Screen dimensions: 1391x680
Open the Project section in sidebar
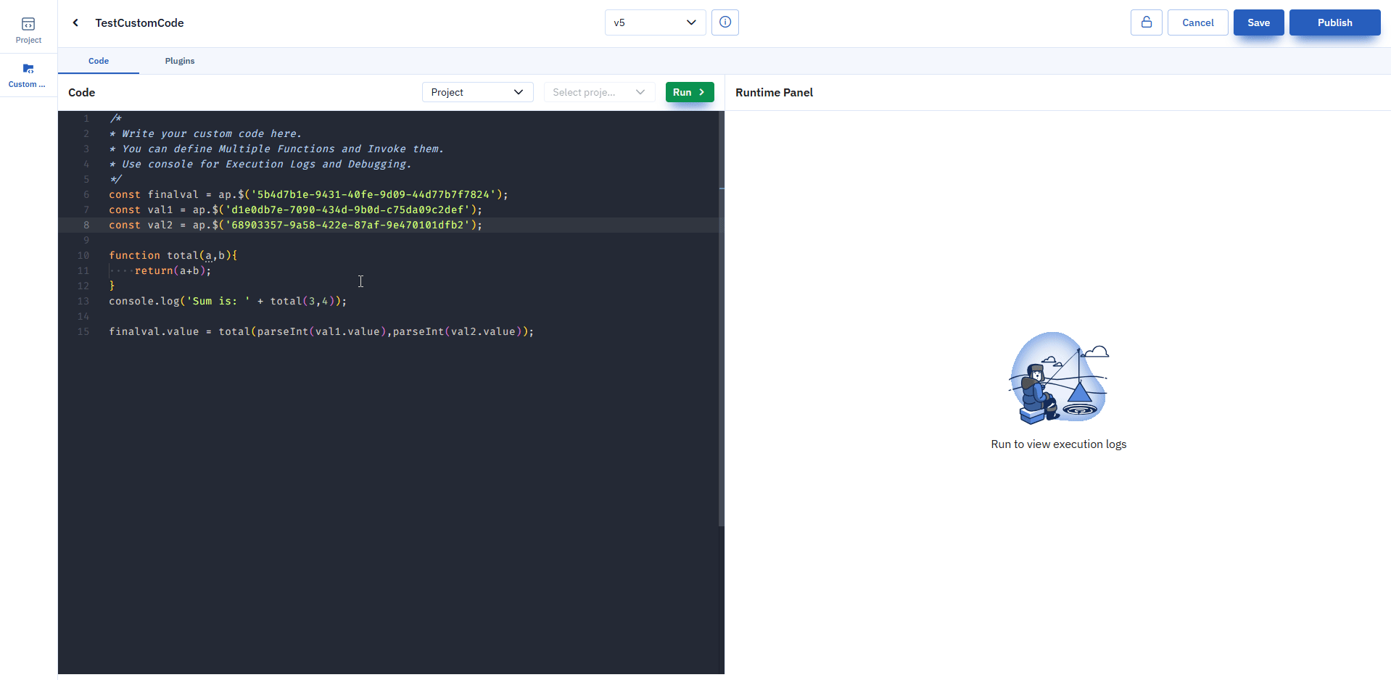28,30
